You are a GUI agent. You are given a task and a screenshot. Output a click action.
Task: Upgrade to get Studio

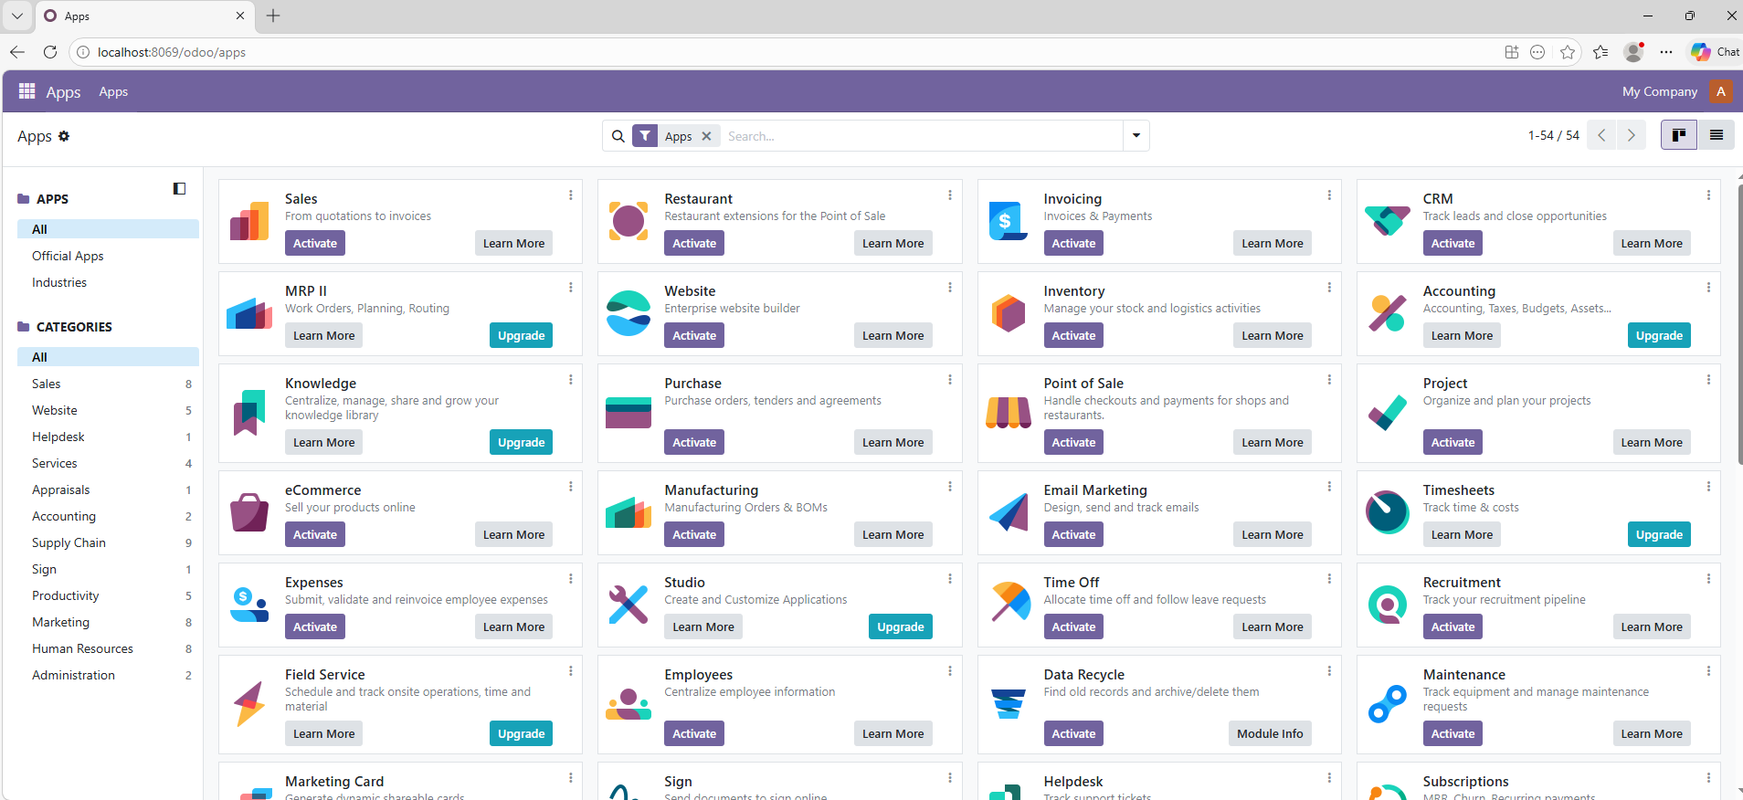click(900, 626)
